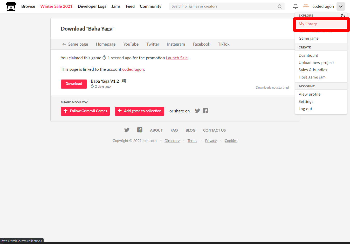Open the Jams page
350x244 pixels.
(x=116, y=6)
